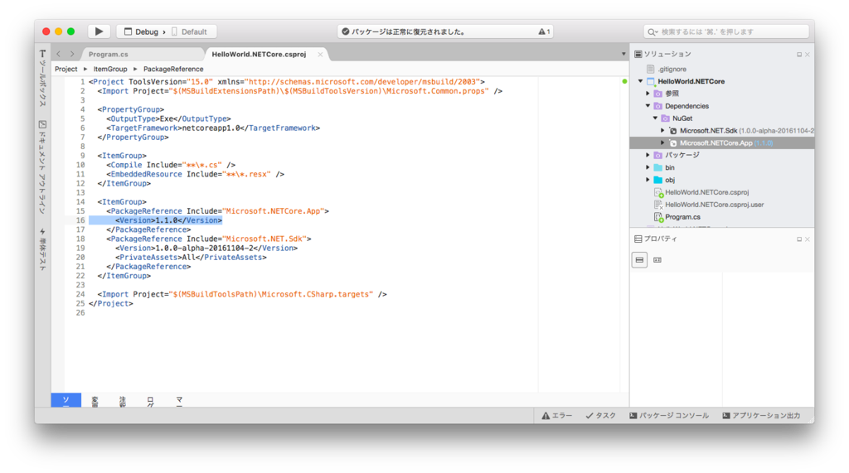The image size is (849, 473).
Task: Open the document tab list dropdown arrow
Action: pos(623,54)
